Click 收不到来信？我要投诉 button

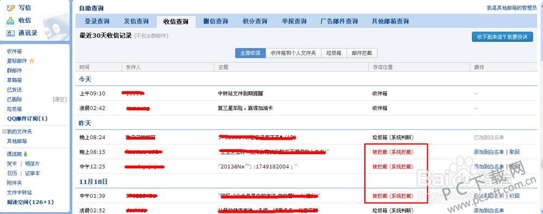click(502, 37)
